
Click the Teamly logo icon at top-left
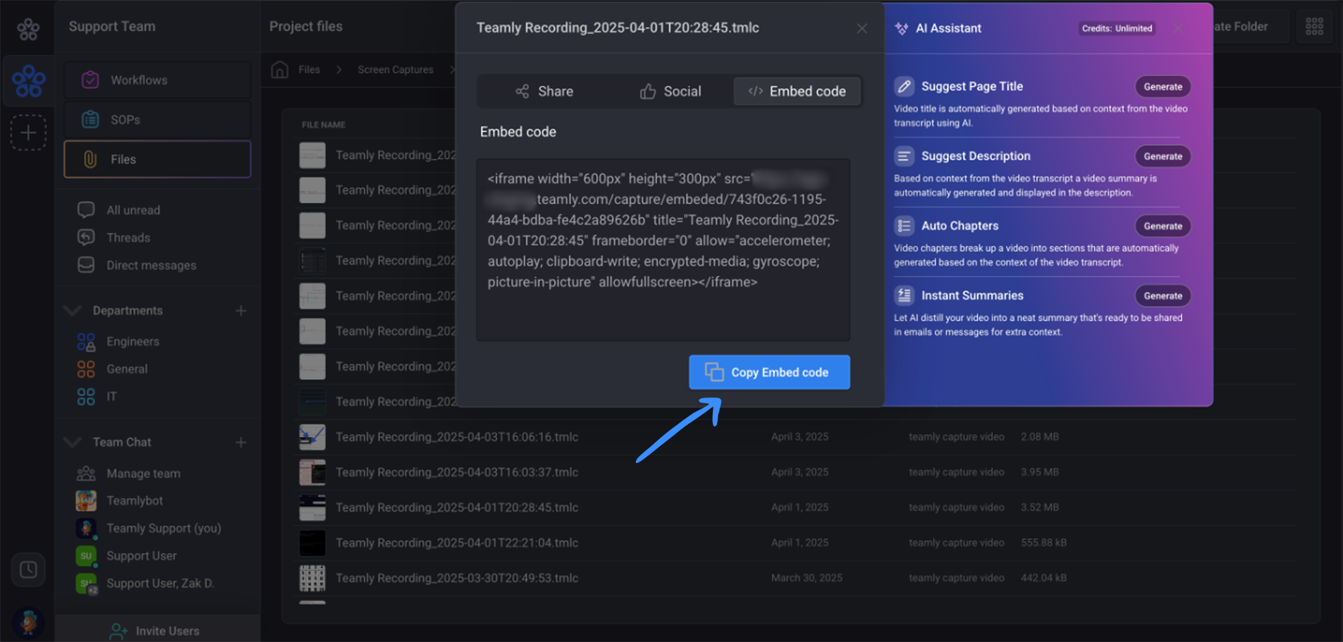[28, 29]
